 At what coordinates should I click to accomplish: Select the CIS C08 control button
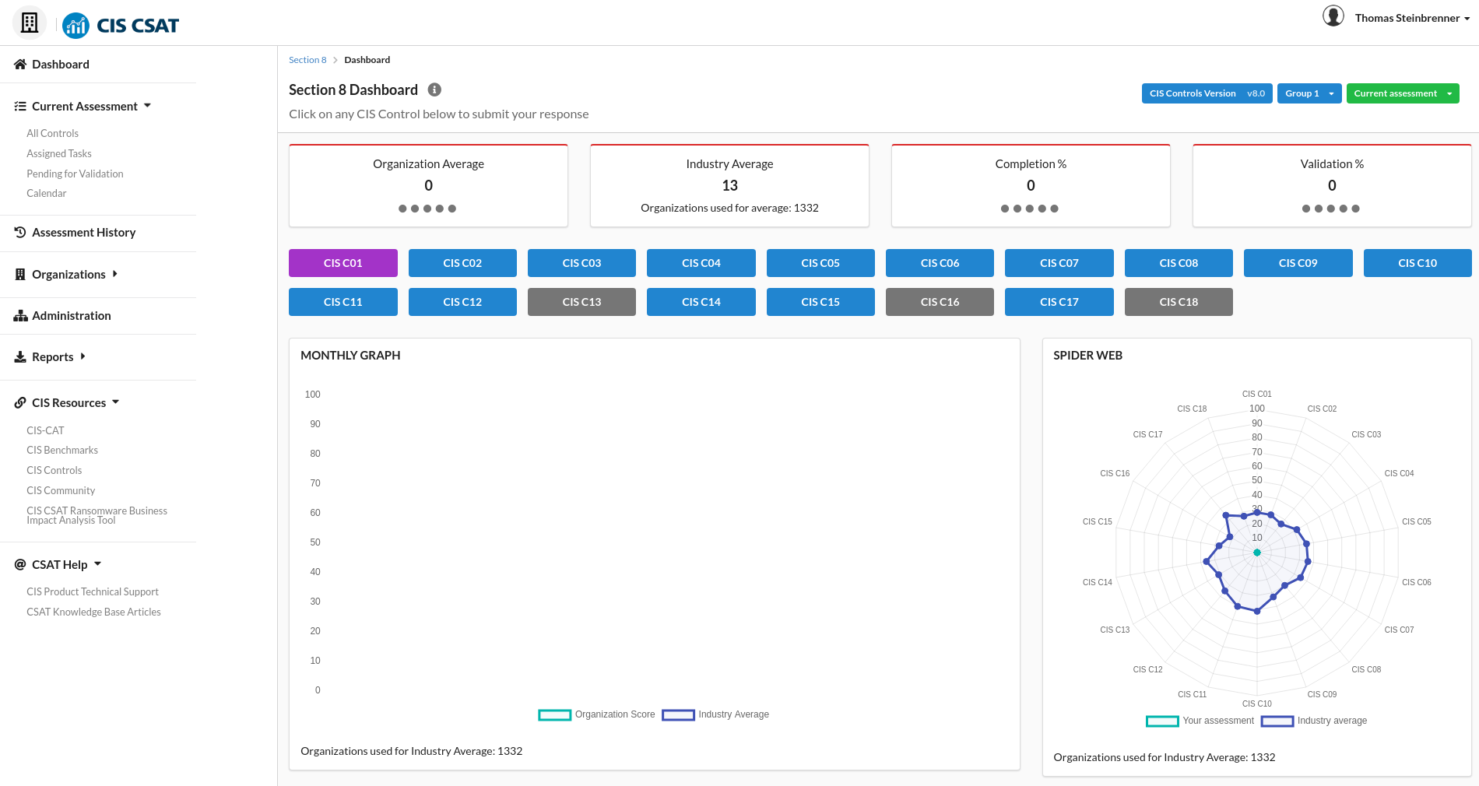[x=1179, y=263]
